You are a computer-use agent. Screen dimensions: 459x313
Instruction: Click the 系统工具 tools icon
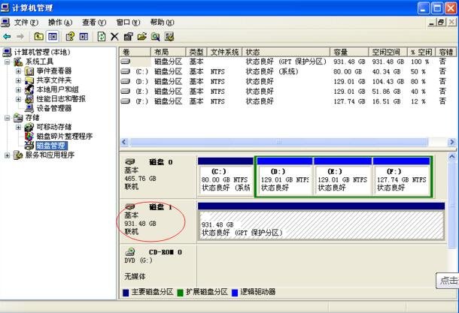pos(18,62)
